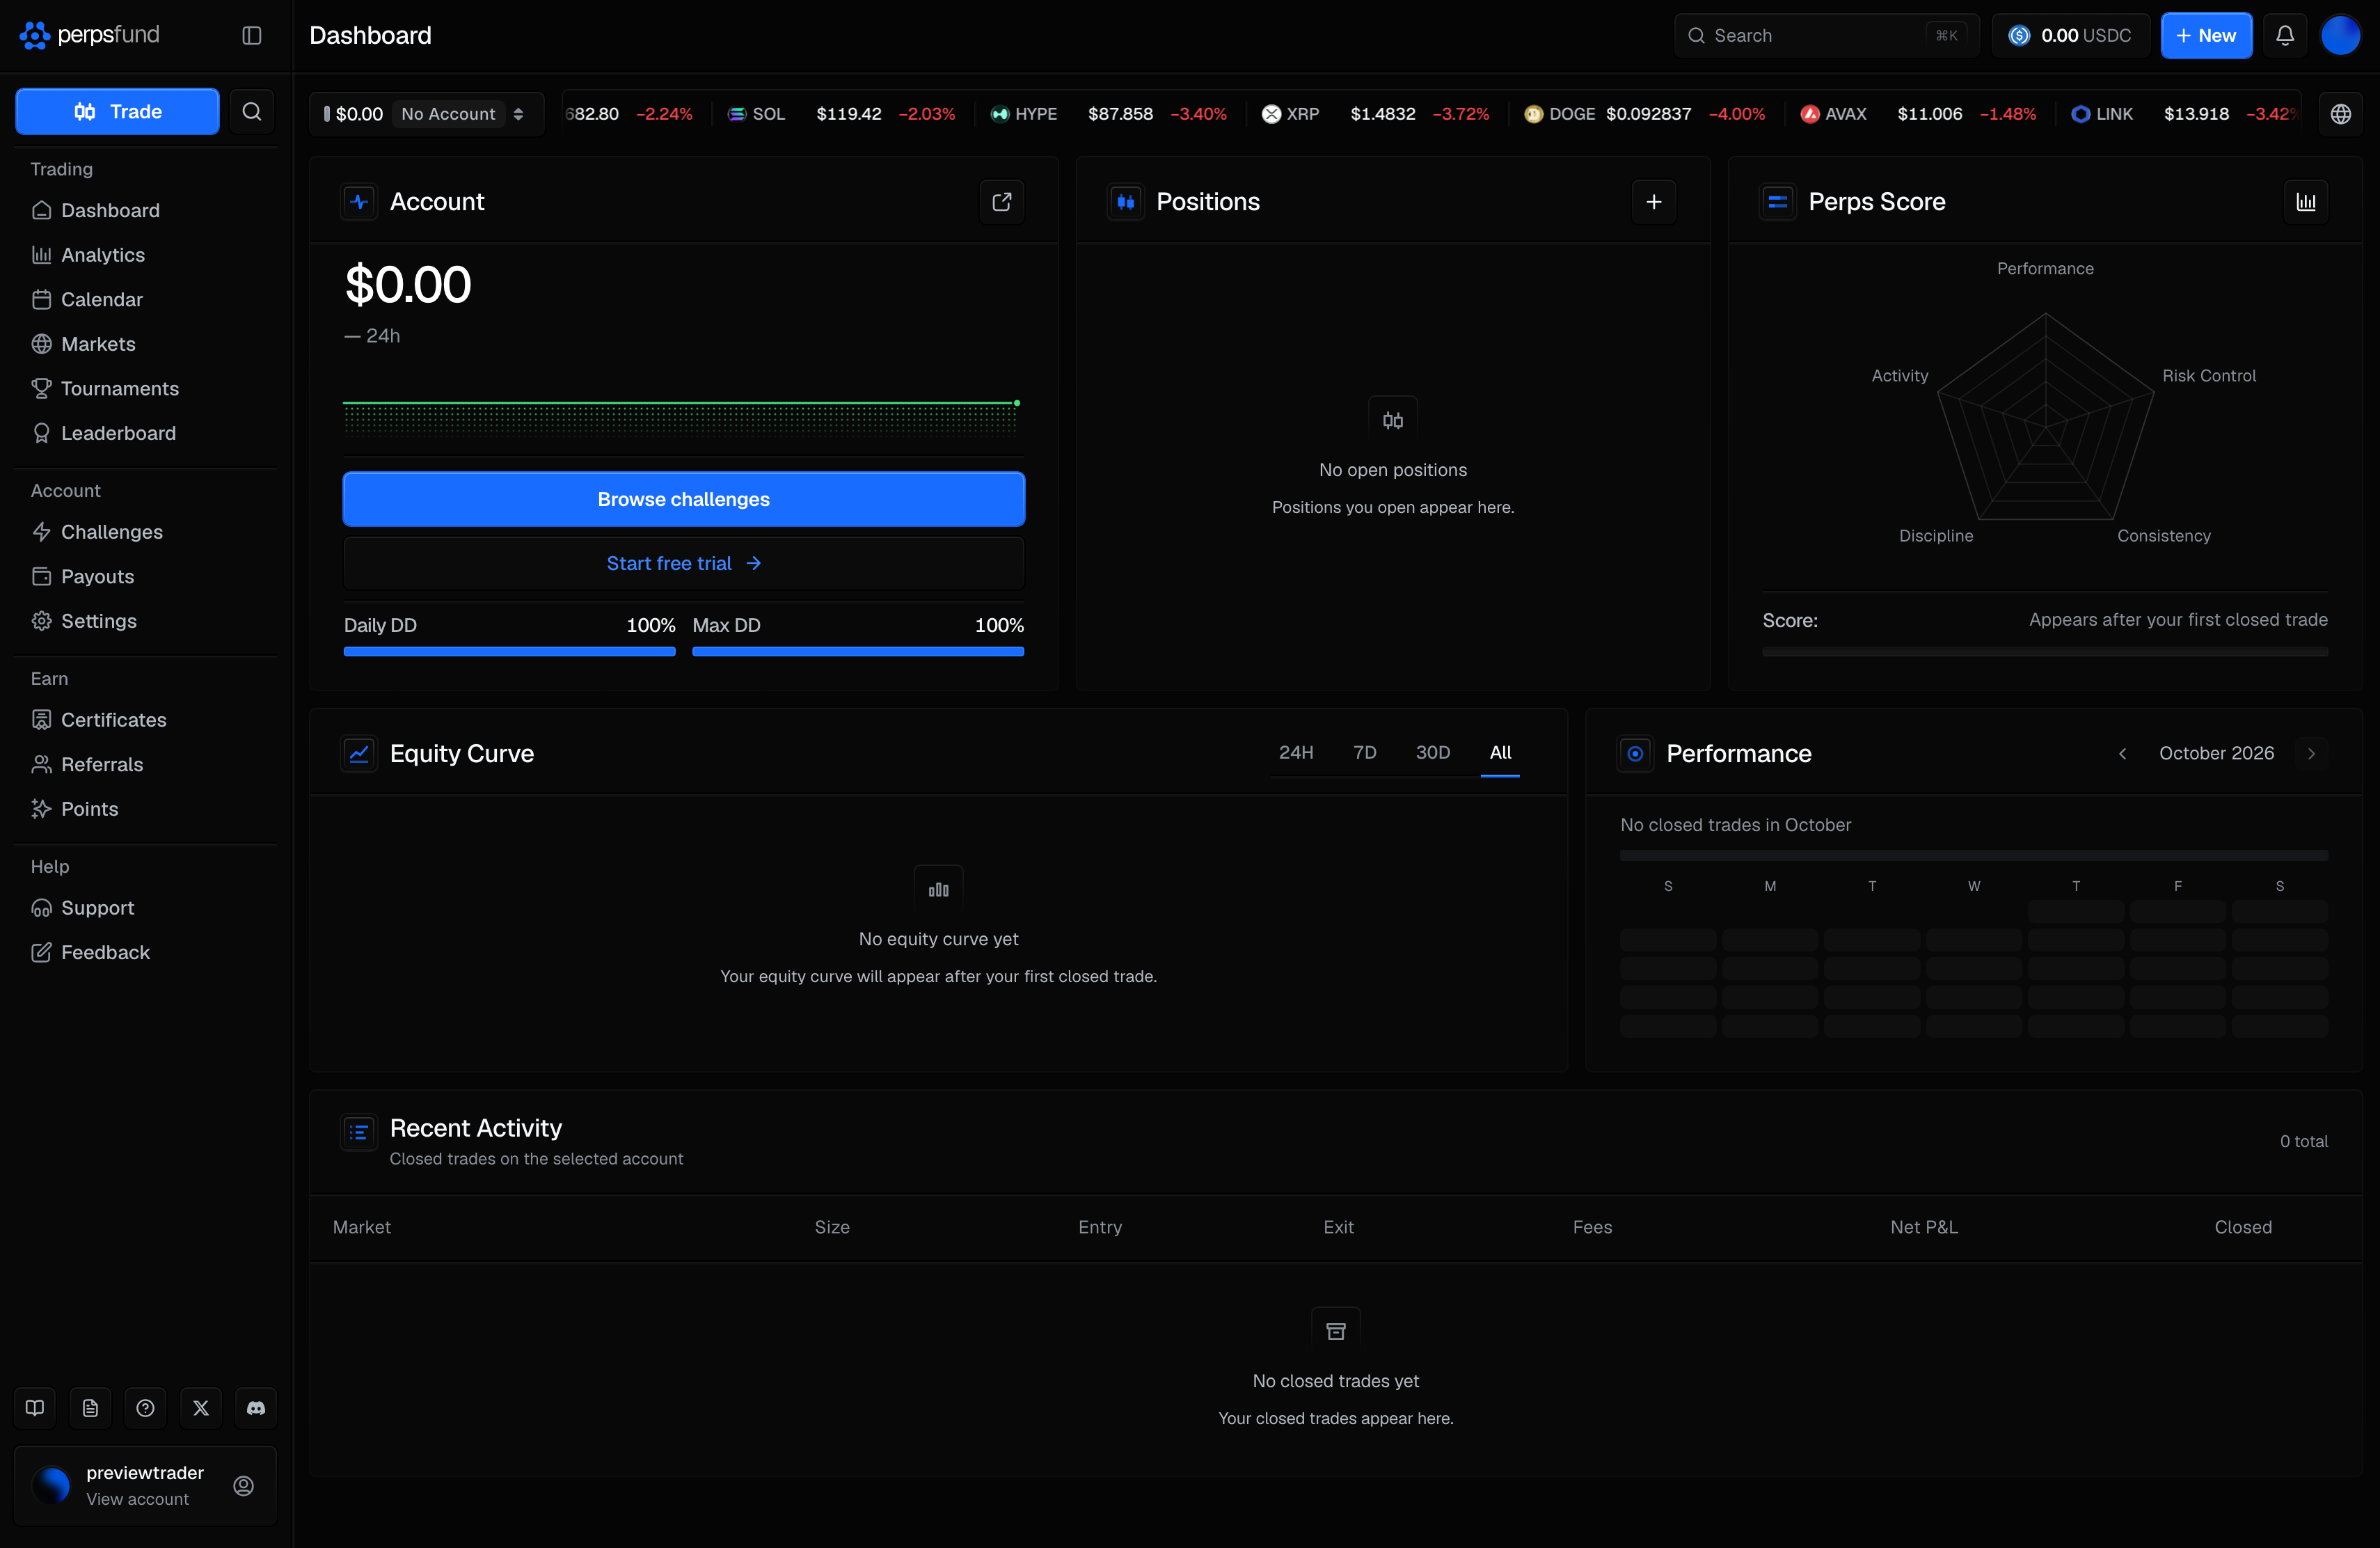Viewport: 2380px width, 1548px height.
Task: Click the document icon in sidebar footer
Action: tap(90, 1408)
